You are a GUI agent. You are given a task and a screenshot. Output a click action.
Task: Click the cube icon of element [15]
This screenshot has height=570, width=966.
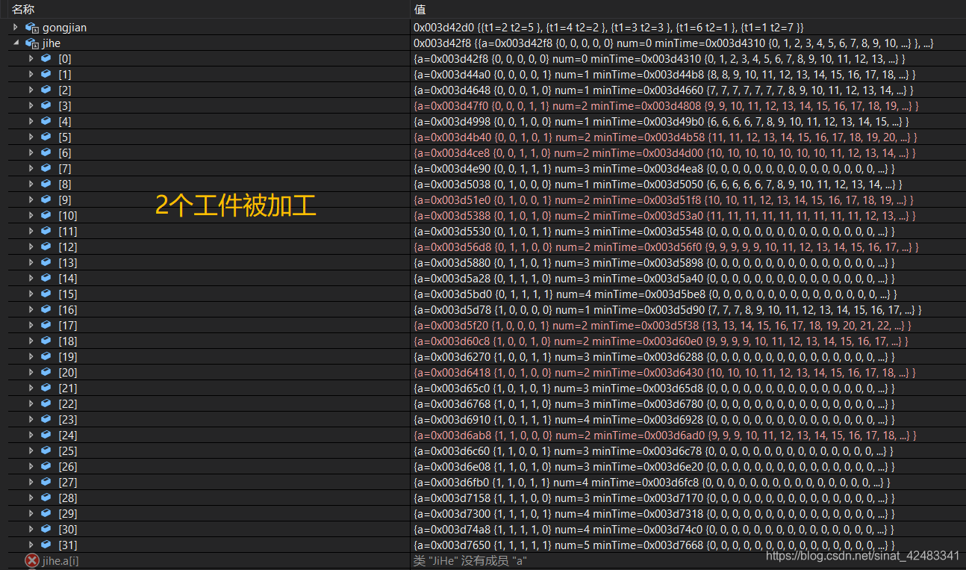pos(46,294)
